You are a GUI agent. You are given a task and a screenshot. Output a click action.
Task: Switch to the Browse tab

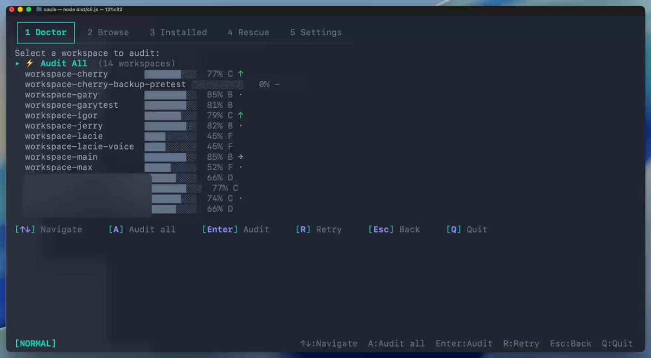click(108, 32)
